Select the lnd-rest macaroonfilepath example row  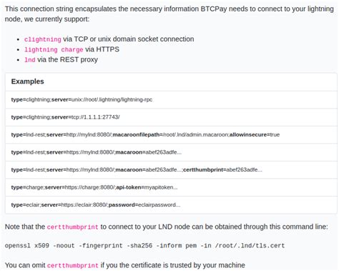coord(171,134)
